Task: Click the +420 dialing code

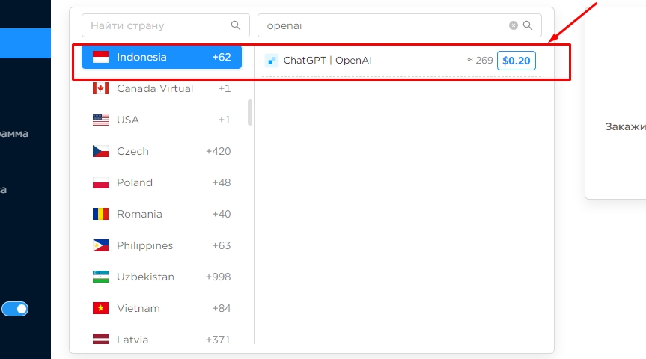Action: (219, 151)
